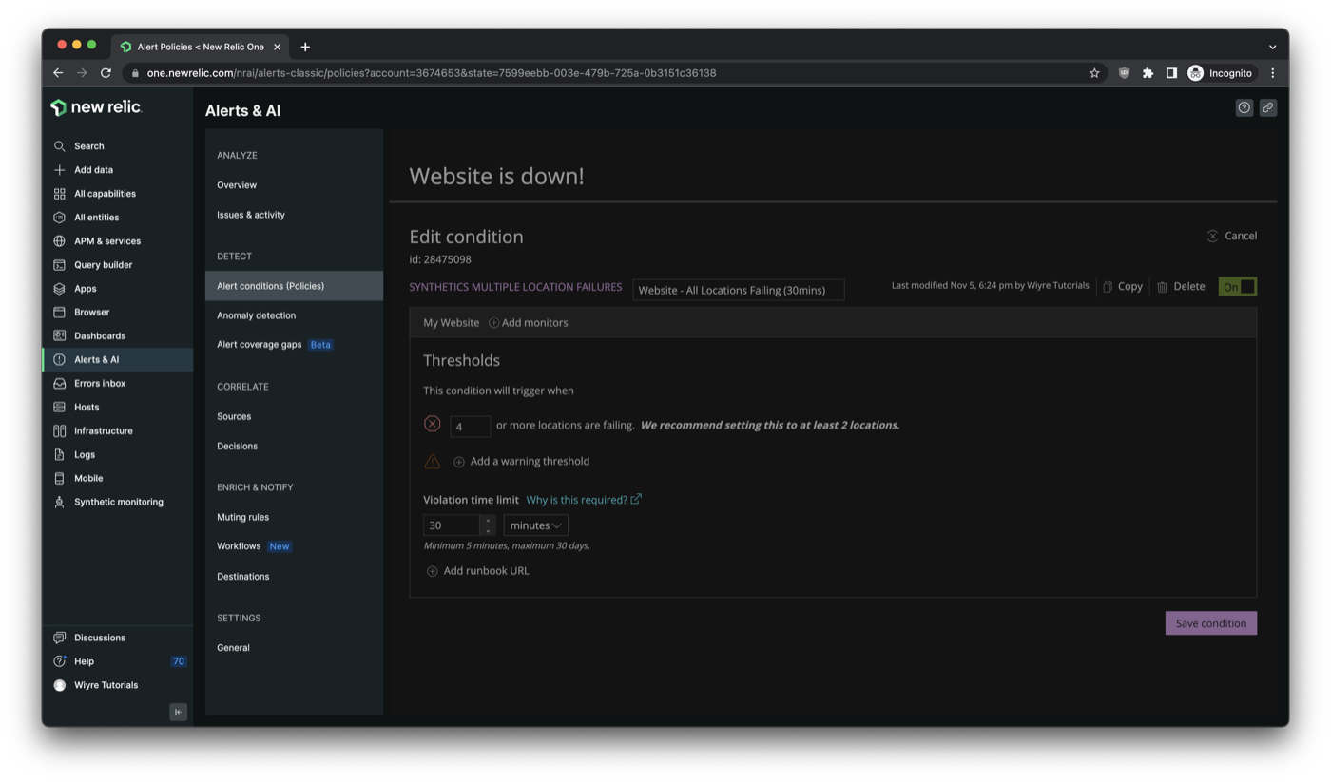The width and height of the screenshot is (1331, 782).
Task: Open the Errors inbox icon
Action: pyautogui.click(x=59, y=384)
